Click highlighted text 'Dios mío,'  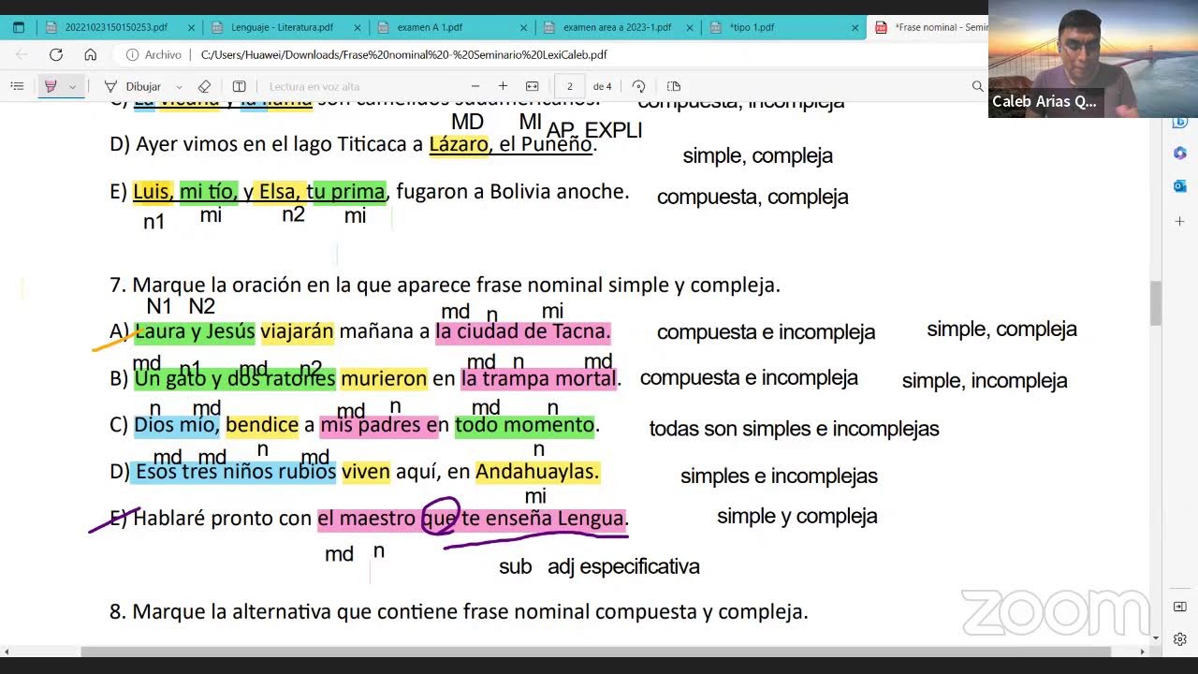coord(177,425)
